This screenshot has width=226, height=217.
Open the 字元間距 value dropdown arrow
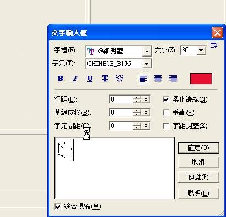click(x=146, y=126)
